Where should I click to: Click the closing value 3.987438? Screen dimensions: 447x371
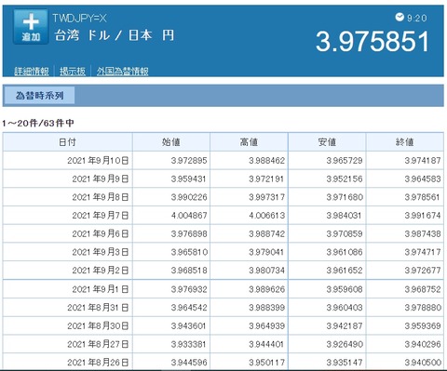(x=423, y=233)
